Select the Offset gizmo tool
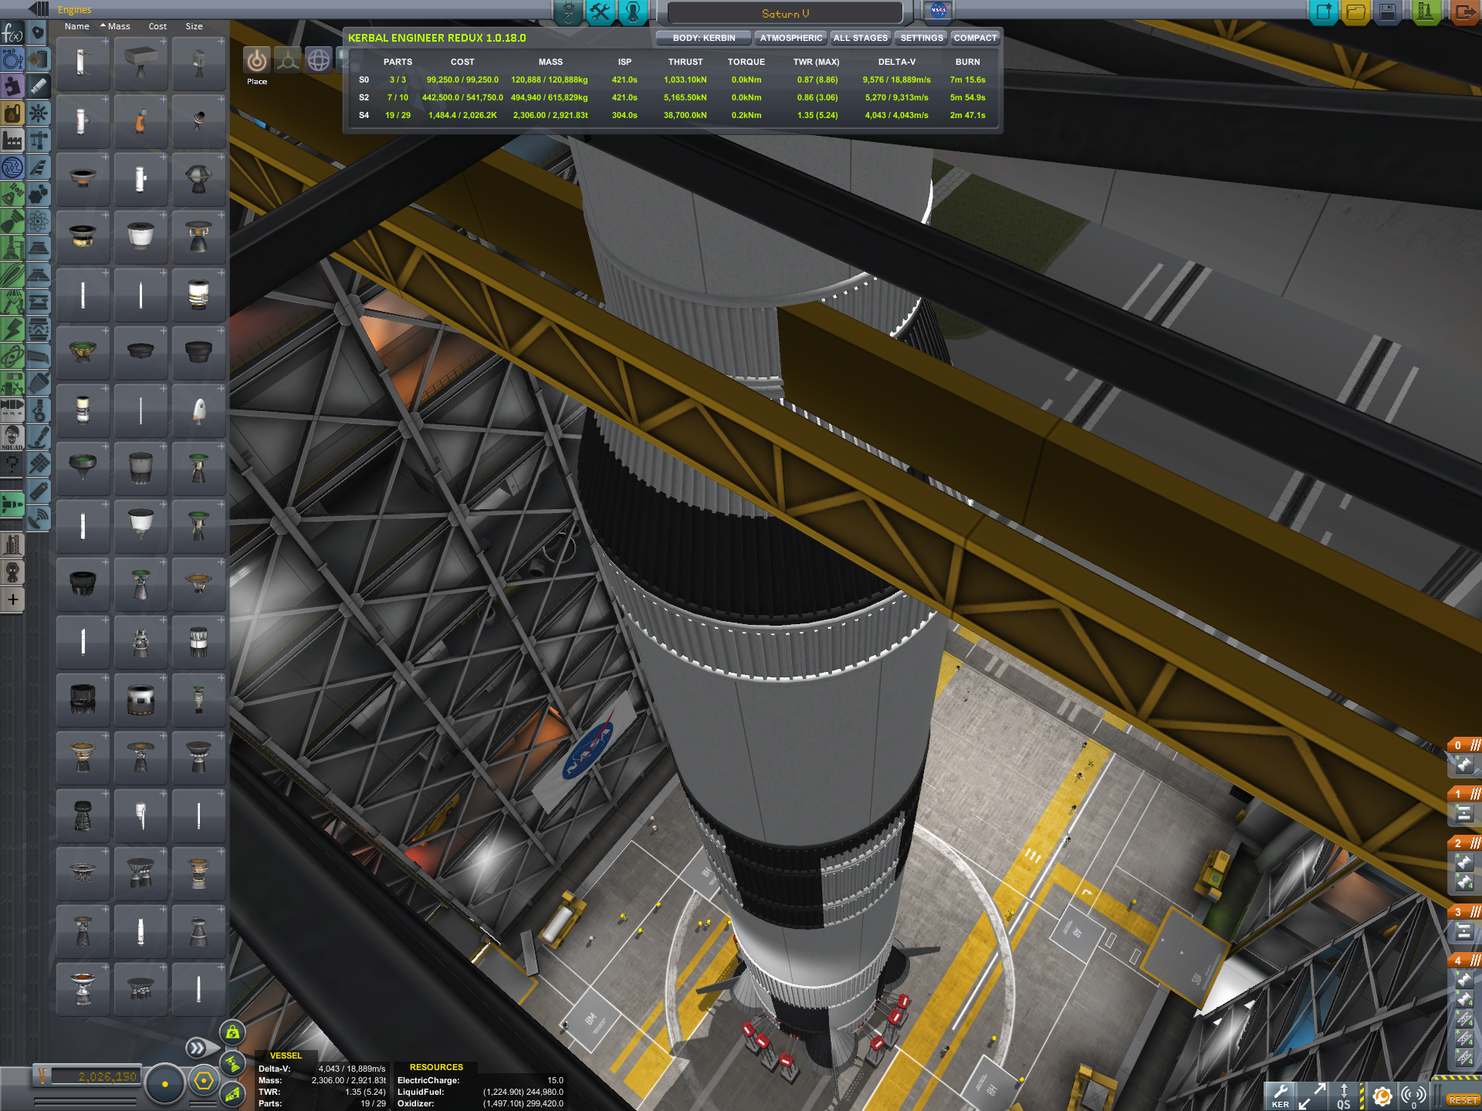Screen dimensions: 1482x1111 pyautogui.click(x=287, y=60)
